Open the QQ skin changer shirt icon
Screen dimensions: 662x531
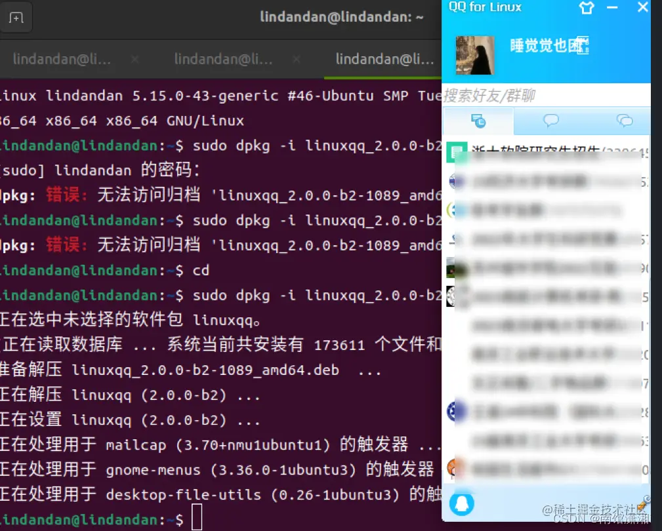point(587,8)
